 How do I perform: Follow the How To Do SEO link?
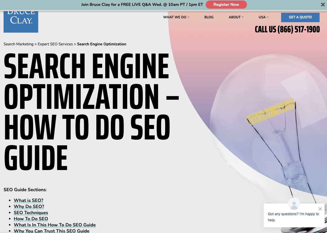point(31,219)
